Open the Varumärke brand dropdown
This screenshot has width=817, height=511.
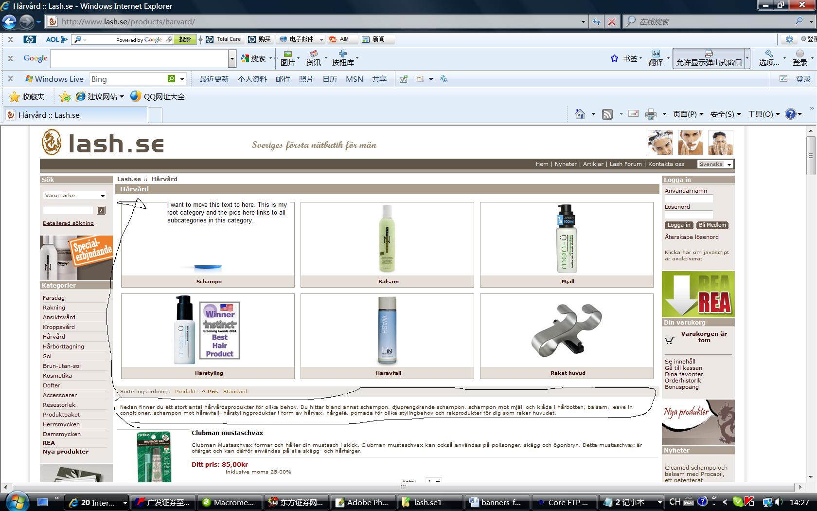[74, 196]
